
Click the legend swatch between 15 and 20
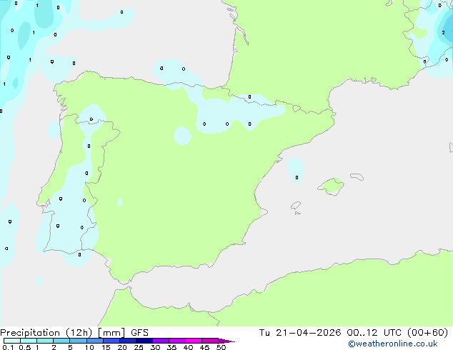(111, 341)
